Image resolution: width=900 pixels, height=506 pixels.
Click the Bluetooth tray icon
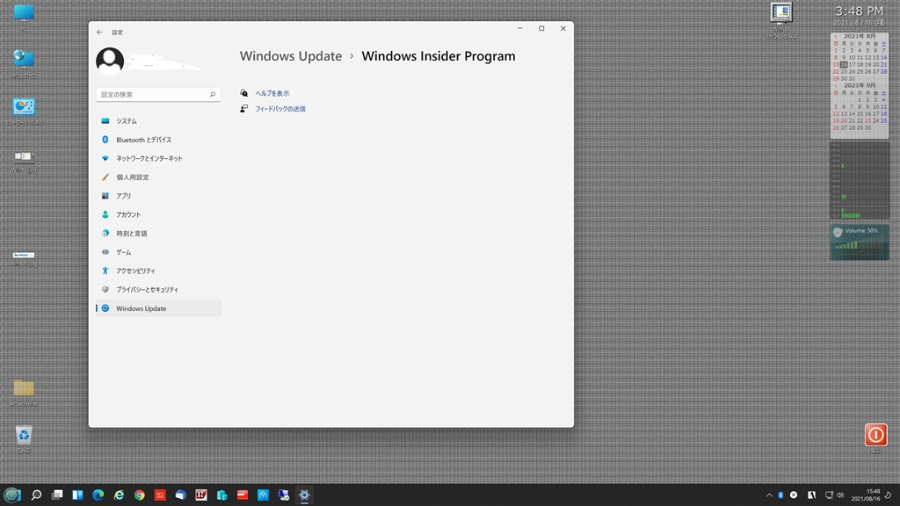780,495
